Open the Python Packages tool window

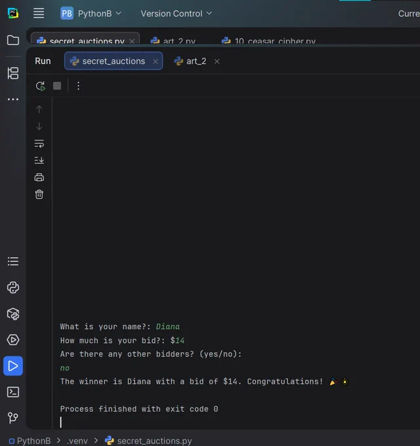[x=13, y=314]
